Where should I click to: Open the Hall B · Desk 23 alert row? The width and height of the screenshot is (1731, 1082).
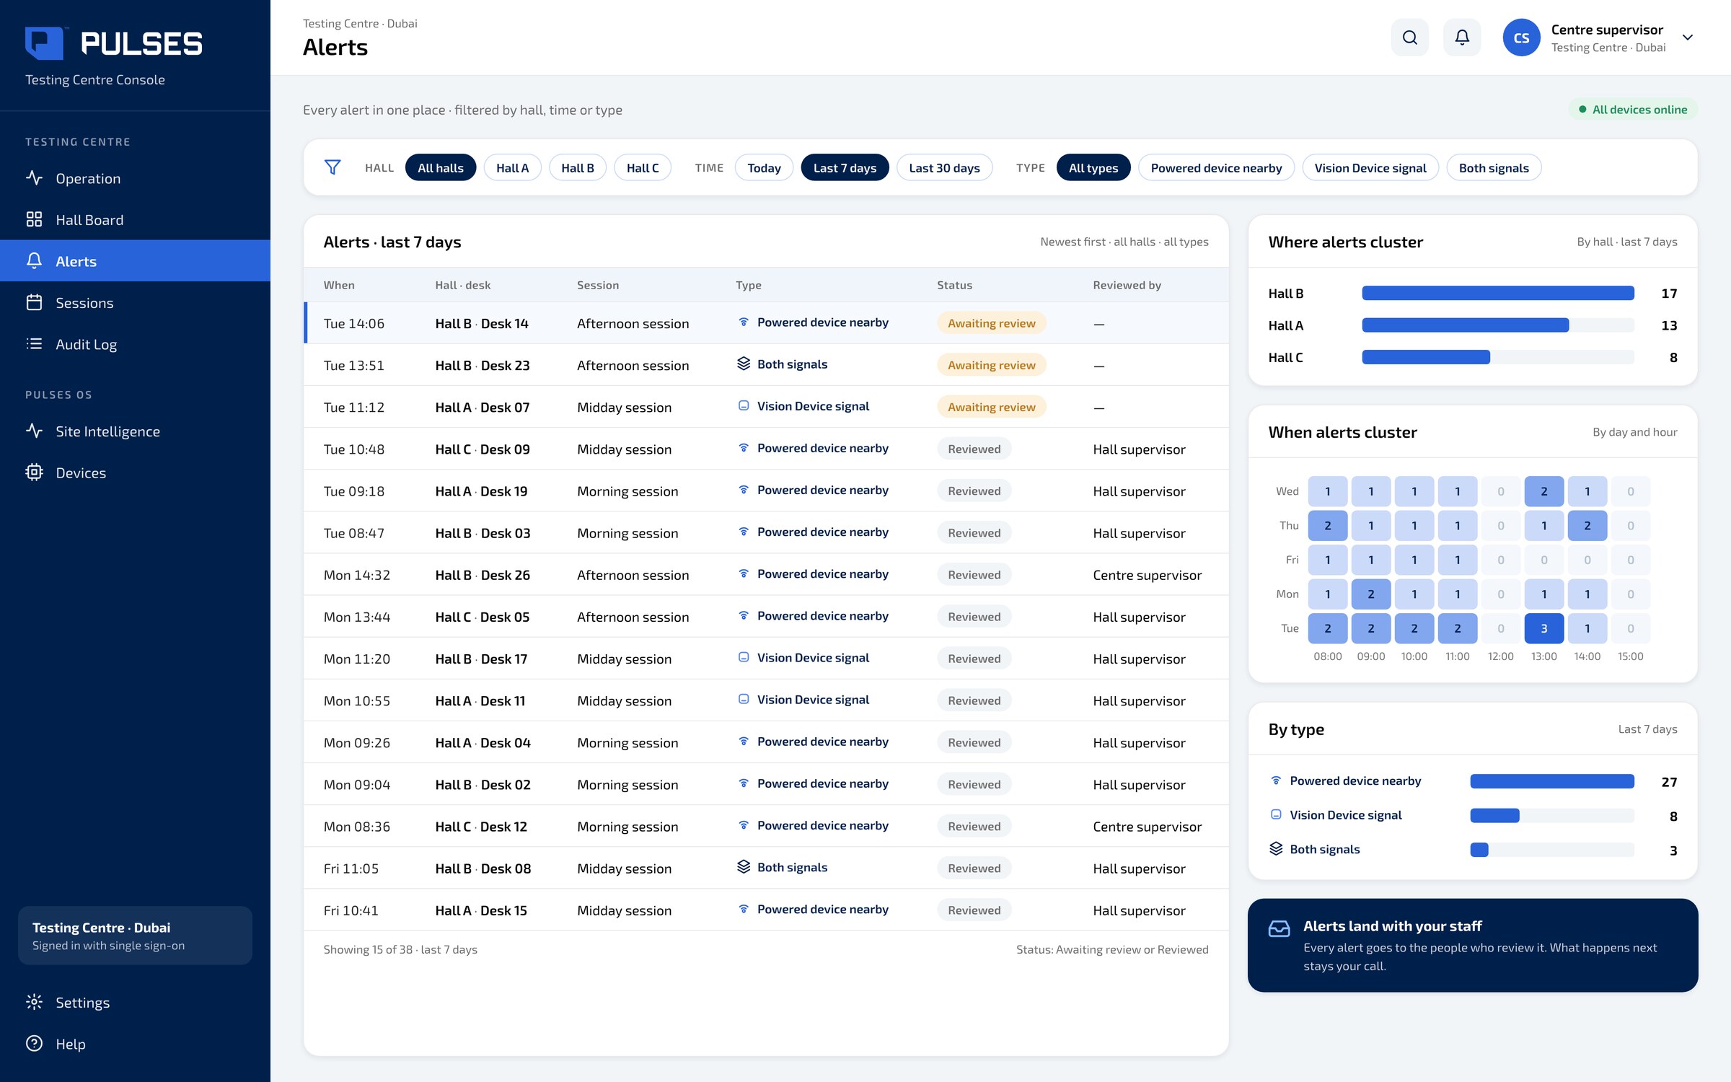[x=766, y=365]
